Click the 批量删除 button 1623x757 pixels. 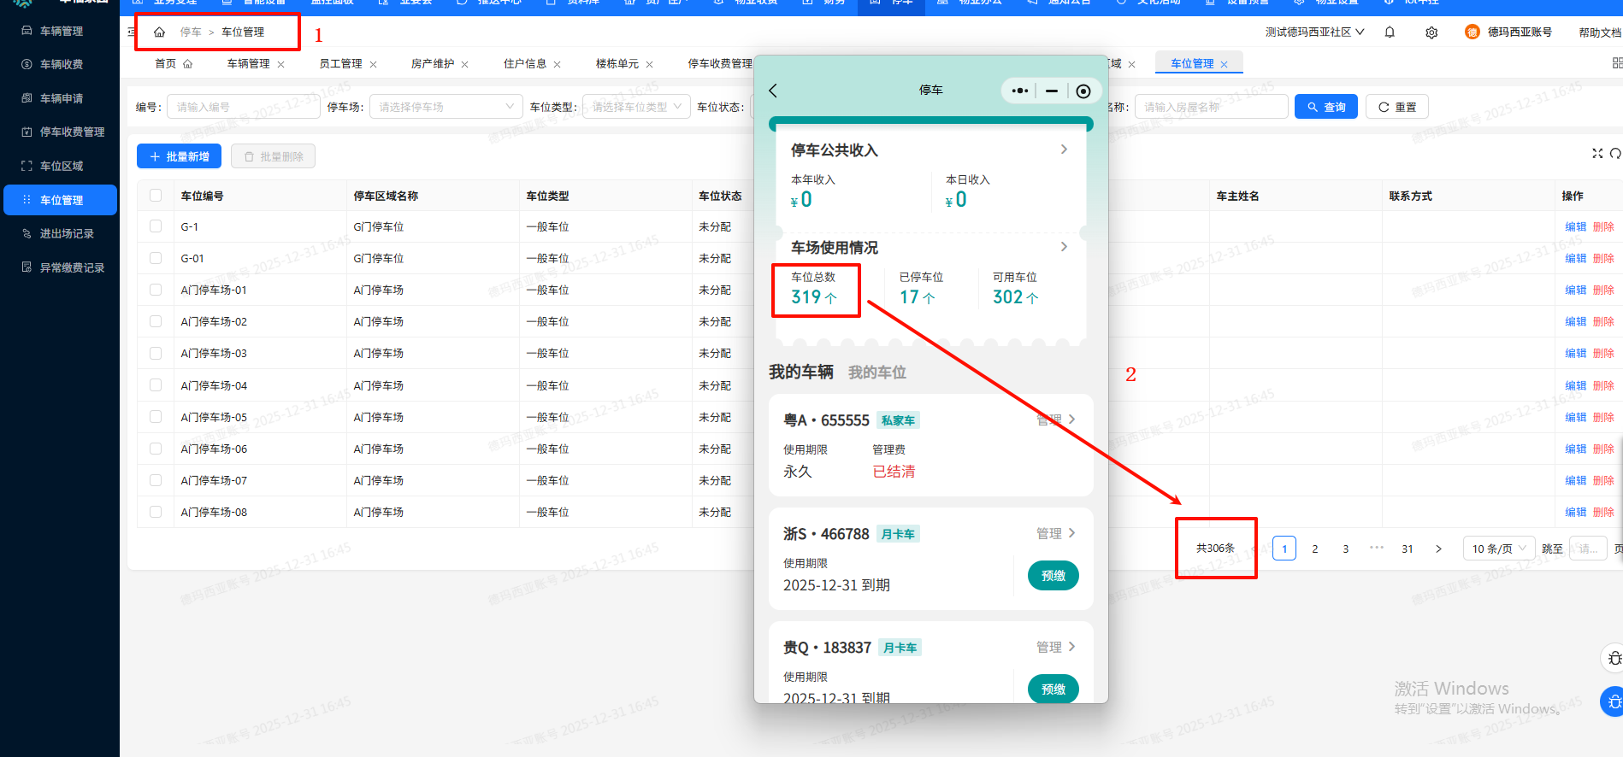pos(273,156)
